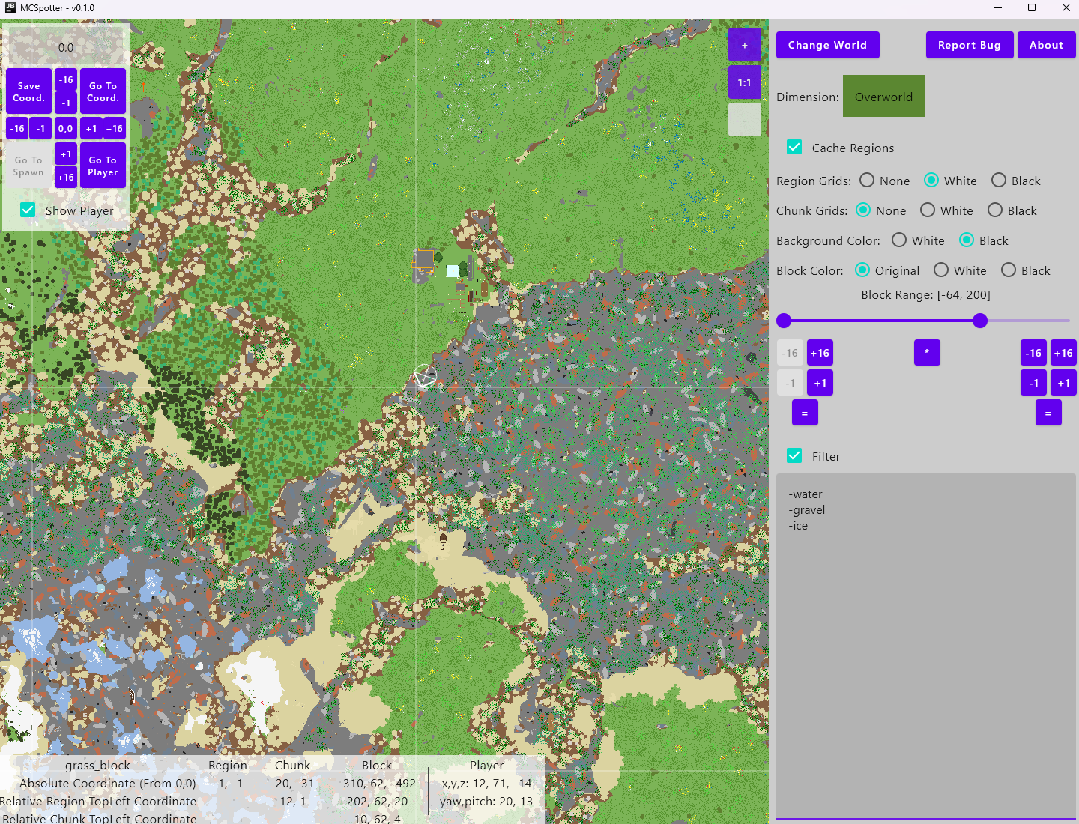Viewport: 1079px width, 824px height.
Task: Set Block Color to Black
Action: (1009, 270)
